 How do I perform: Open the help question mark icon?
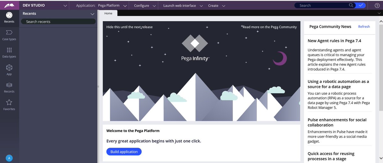(377, 5)
